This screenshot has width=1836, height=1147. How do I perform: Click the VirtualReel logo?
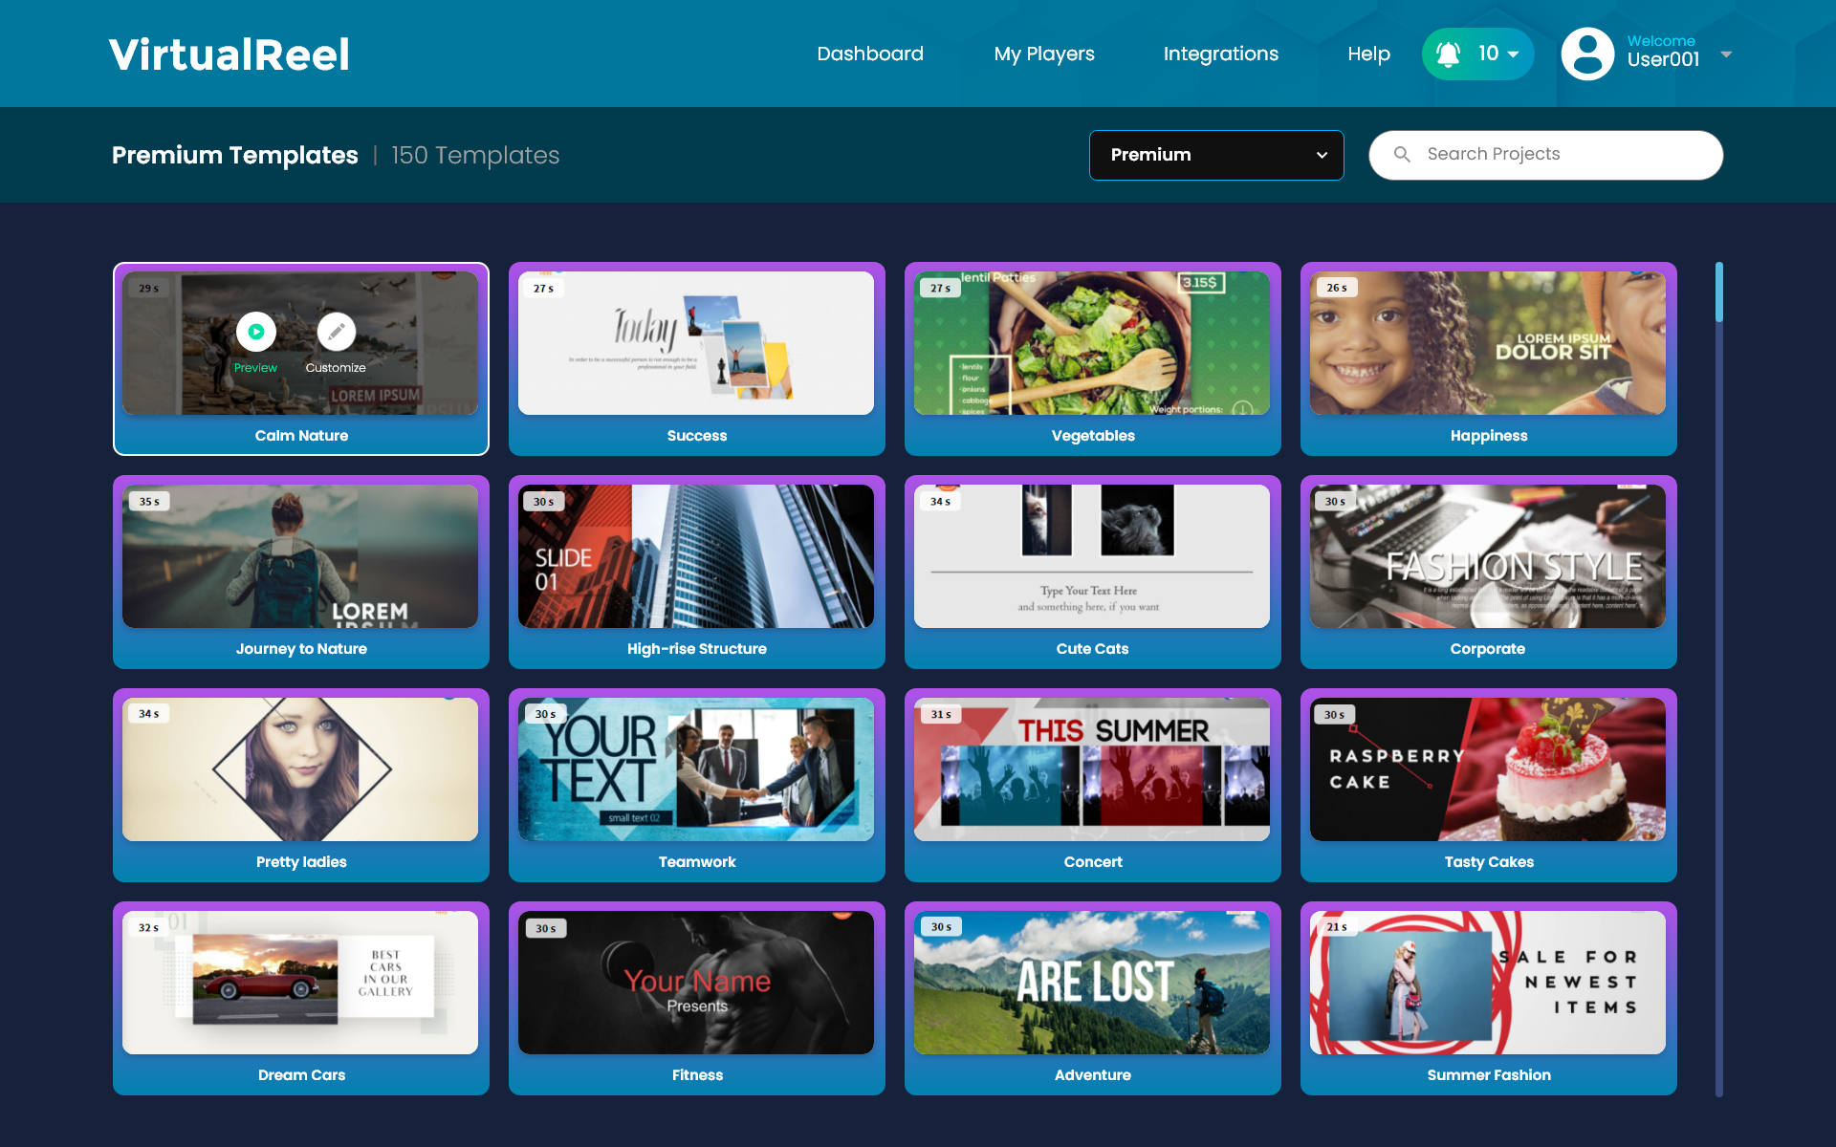click(x=229, y=54)
